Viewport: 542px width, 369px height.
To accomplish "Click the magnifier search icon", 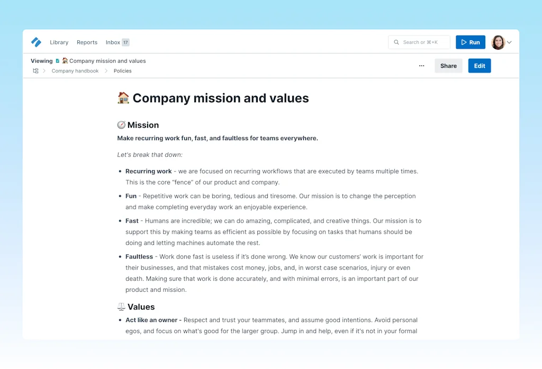I will (x=396, y=42).
